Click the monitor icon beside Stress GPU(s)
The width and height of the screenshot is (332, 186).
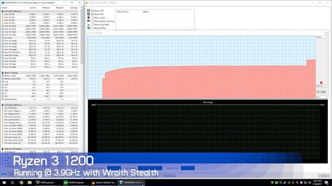89,28
